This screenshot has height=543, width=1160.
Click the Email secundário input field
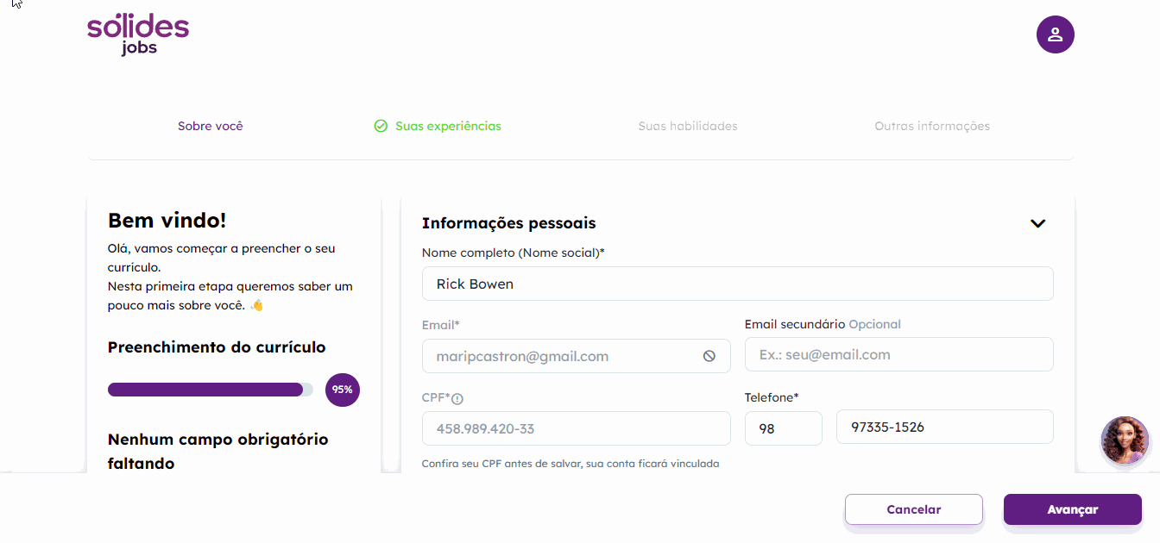tap(899, 354)
